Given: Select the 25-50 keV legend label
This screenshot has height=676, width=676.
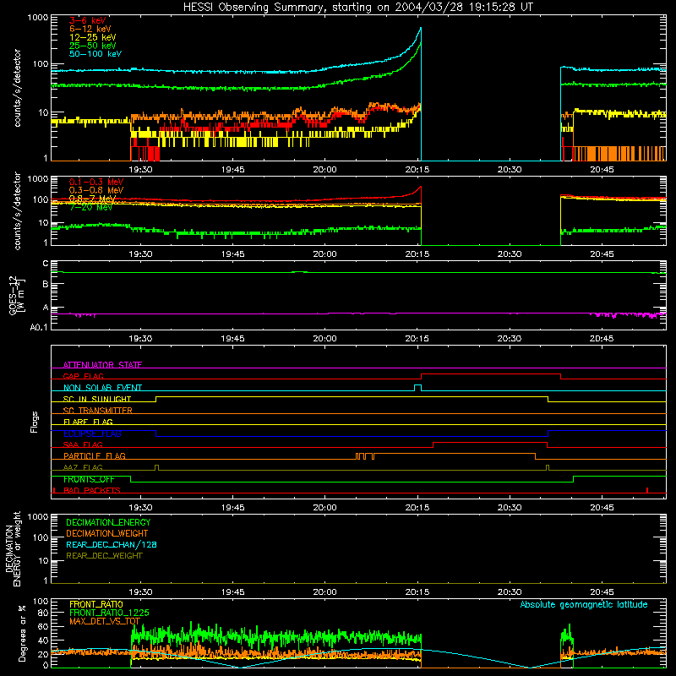Looking at the screenshot, I should click(x=93, y=46).
